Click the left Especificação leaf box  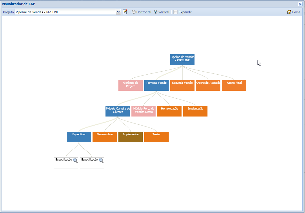(66, 163)
